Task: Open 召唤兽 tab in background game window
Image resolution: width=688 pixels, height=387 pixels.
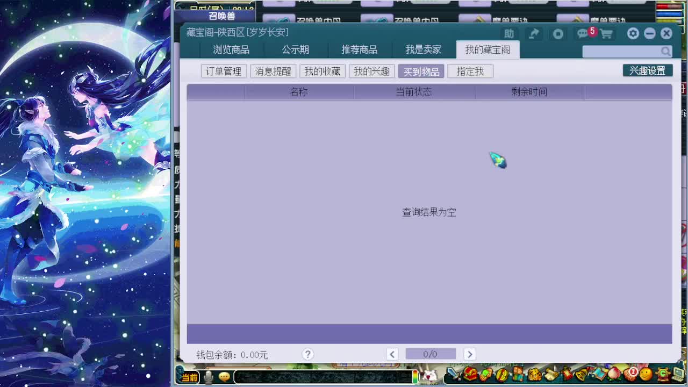Action: (x=222, y=16)
